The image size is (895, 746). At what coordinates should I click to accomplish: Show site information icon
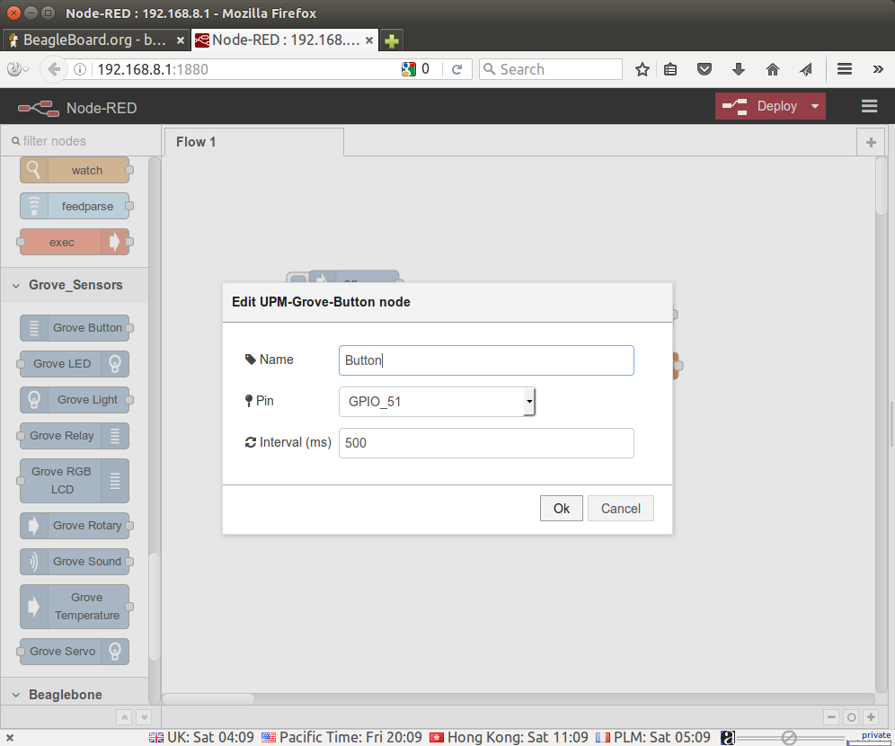(x=80, y=69)
